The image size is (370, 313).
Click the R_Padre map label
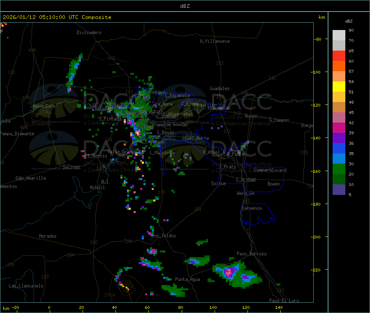236,154
